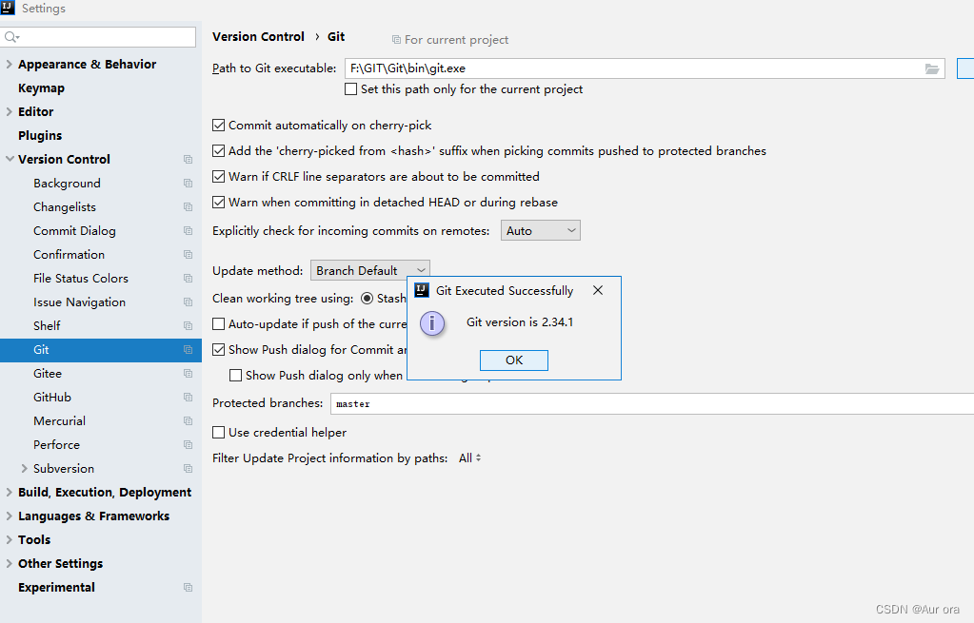
Task: Expand Build, Execution, Deployment category
Action: [9, 492]
